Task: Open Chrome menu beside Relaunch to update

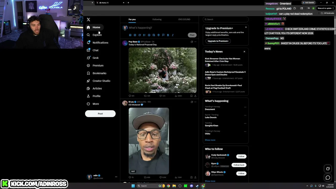Action: pos(333,8)
